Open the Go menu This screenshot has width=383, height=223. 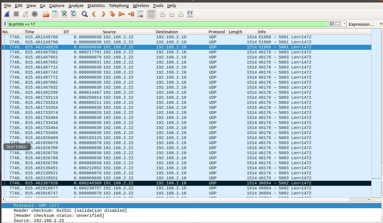coord(43,6)
